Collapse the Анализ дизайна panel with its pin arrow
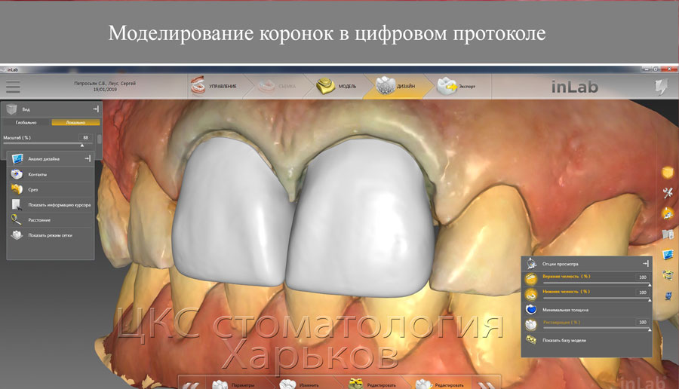Viewport: 679px width, 389px height. pyautogui.click(x=88, y=159)
